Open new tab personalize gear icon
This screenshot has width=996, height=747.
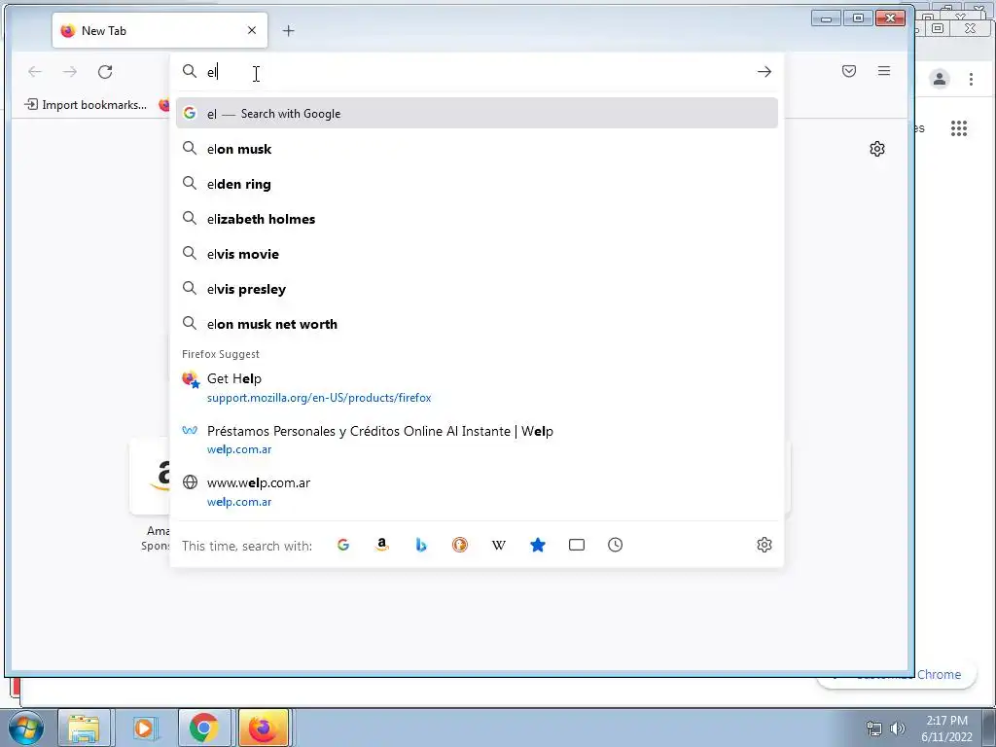click(877, 149)
